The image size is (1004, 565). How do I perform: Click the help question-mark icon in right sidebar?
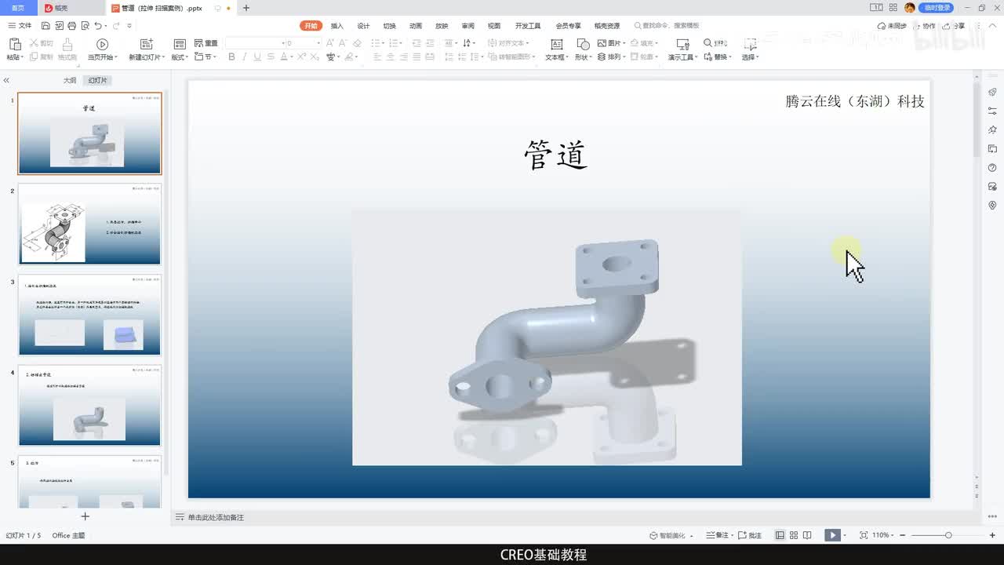point(992,167)
